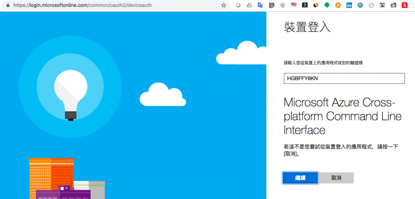Image resolution: width=415 pixels, height=199 pixels.
Task: Open the Google Drive extension icon
Action: coord(249,5)
